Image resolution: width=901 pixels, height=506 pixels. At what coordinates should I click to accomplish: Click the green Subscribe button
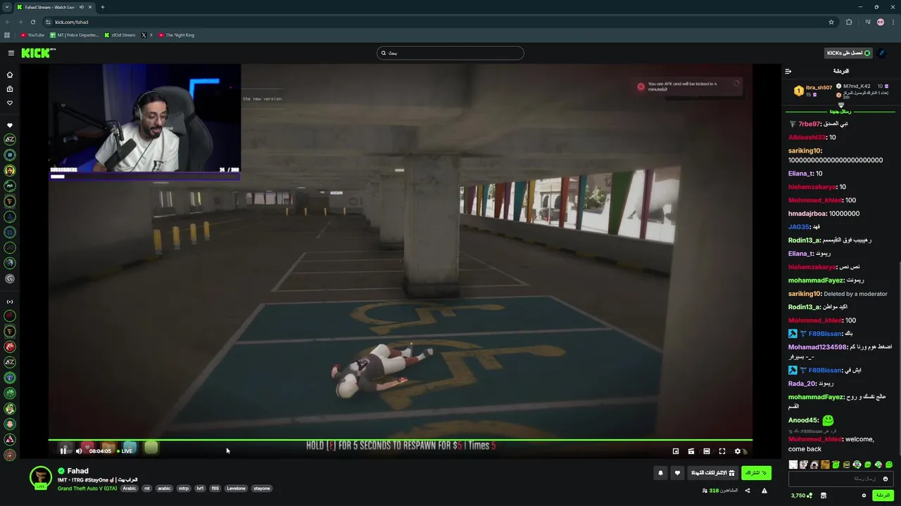pos(756,473)
